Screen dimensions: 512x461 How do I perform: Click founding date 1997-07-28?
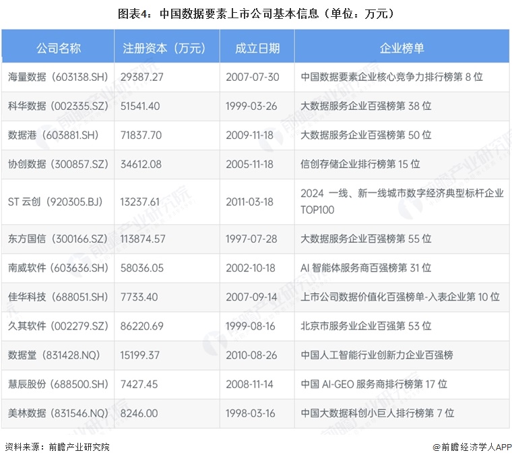coord(251,239)
